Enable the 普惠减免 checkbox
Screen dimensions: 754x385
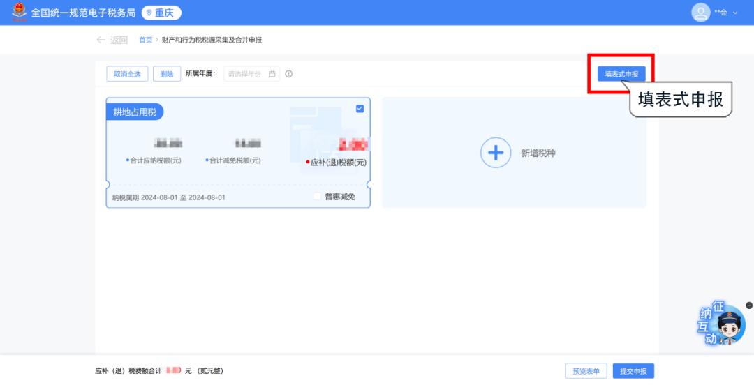(318, 197)
